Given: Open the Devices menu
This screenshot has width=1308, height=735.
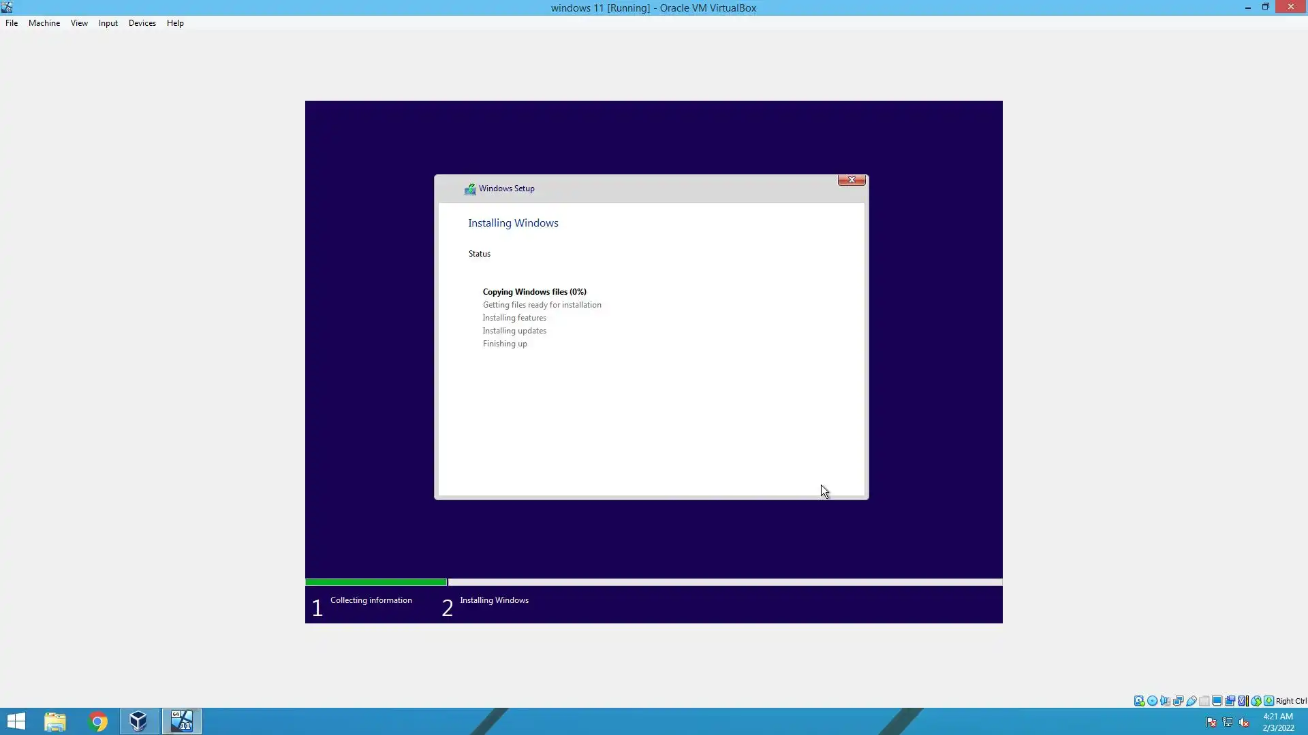Looking at the screenshot, I should (x=142, y=23).
